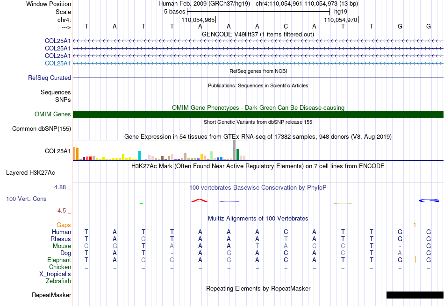Click the hg19 label next to scale bar
Image resolution: width=444 pixels, height=306 pixels.
pos(341,12)
